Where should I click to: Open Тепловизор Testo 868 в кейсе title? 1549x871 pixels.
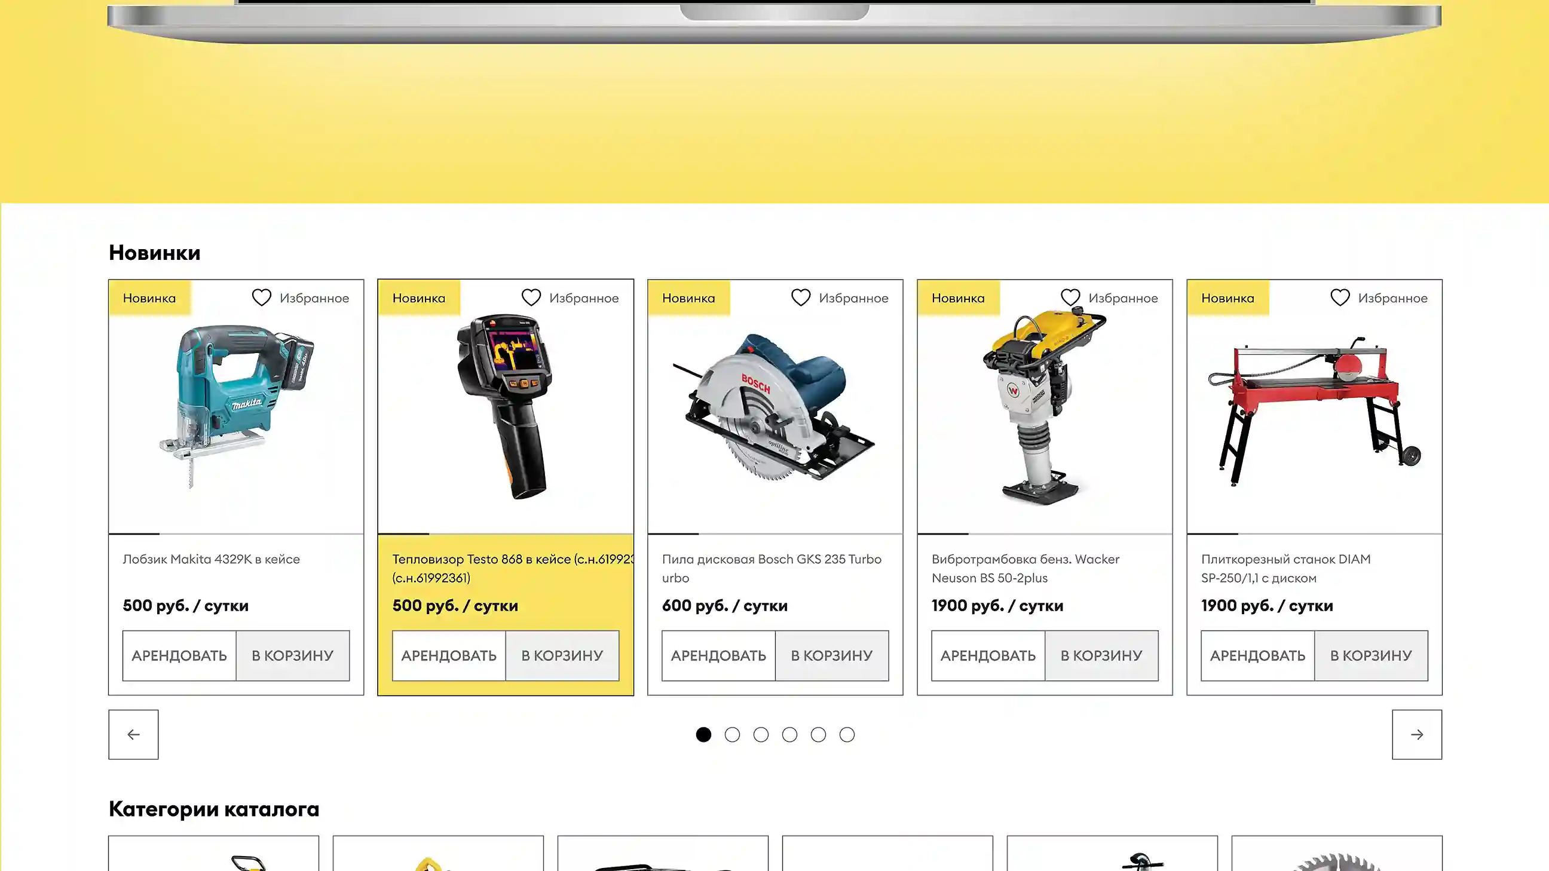pos(512,568)
